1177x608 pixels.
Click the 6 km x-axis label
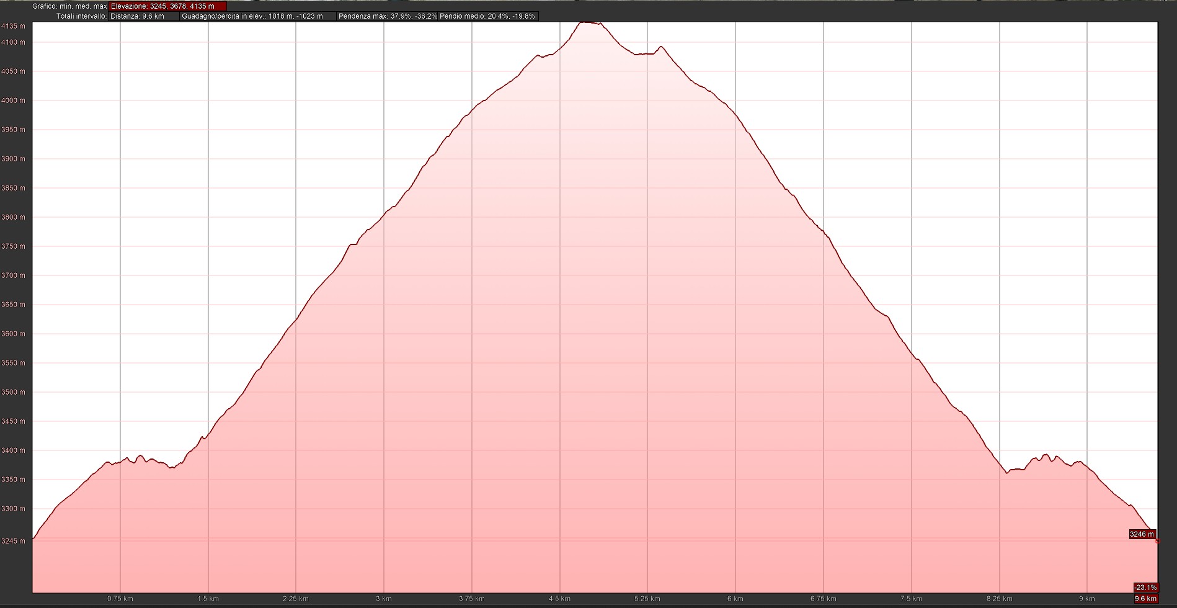(x=735, y=599)
